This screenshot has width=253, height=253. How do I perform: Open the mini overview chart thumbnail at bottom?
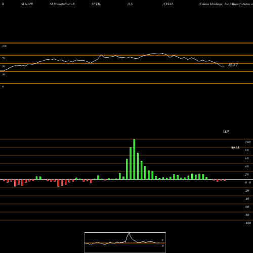coord(125,242)
